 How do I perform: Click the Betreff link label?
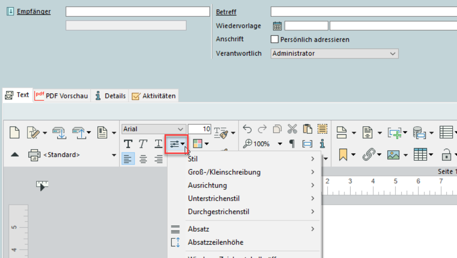tap(226, 12)
